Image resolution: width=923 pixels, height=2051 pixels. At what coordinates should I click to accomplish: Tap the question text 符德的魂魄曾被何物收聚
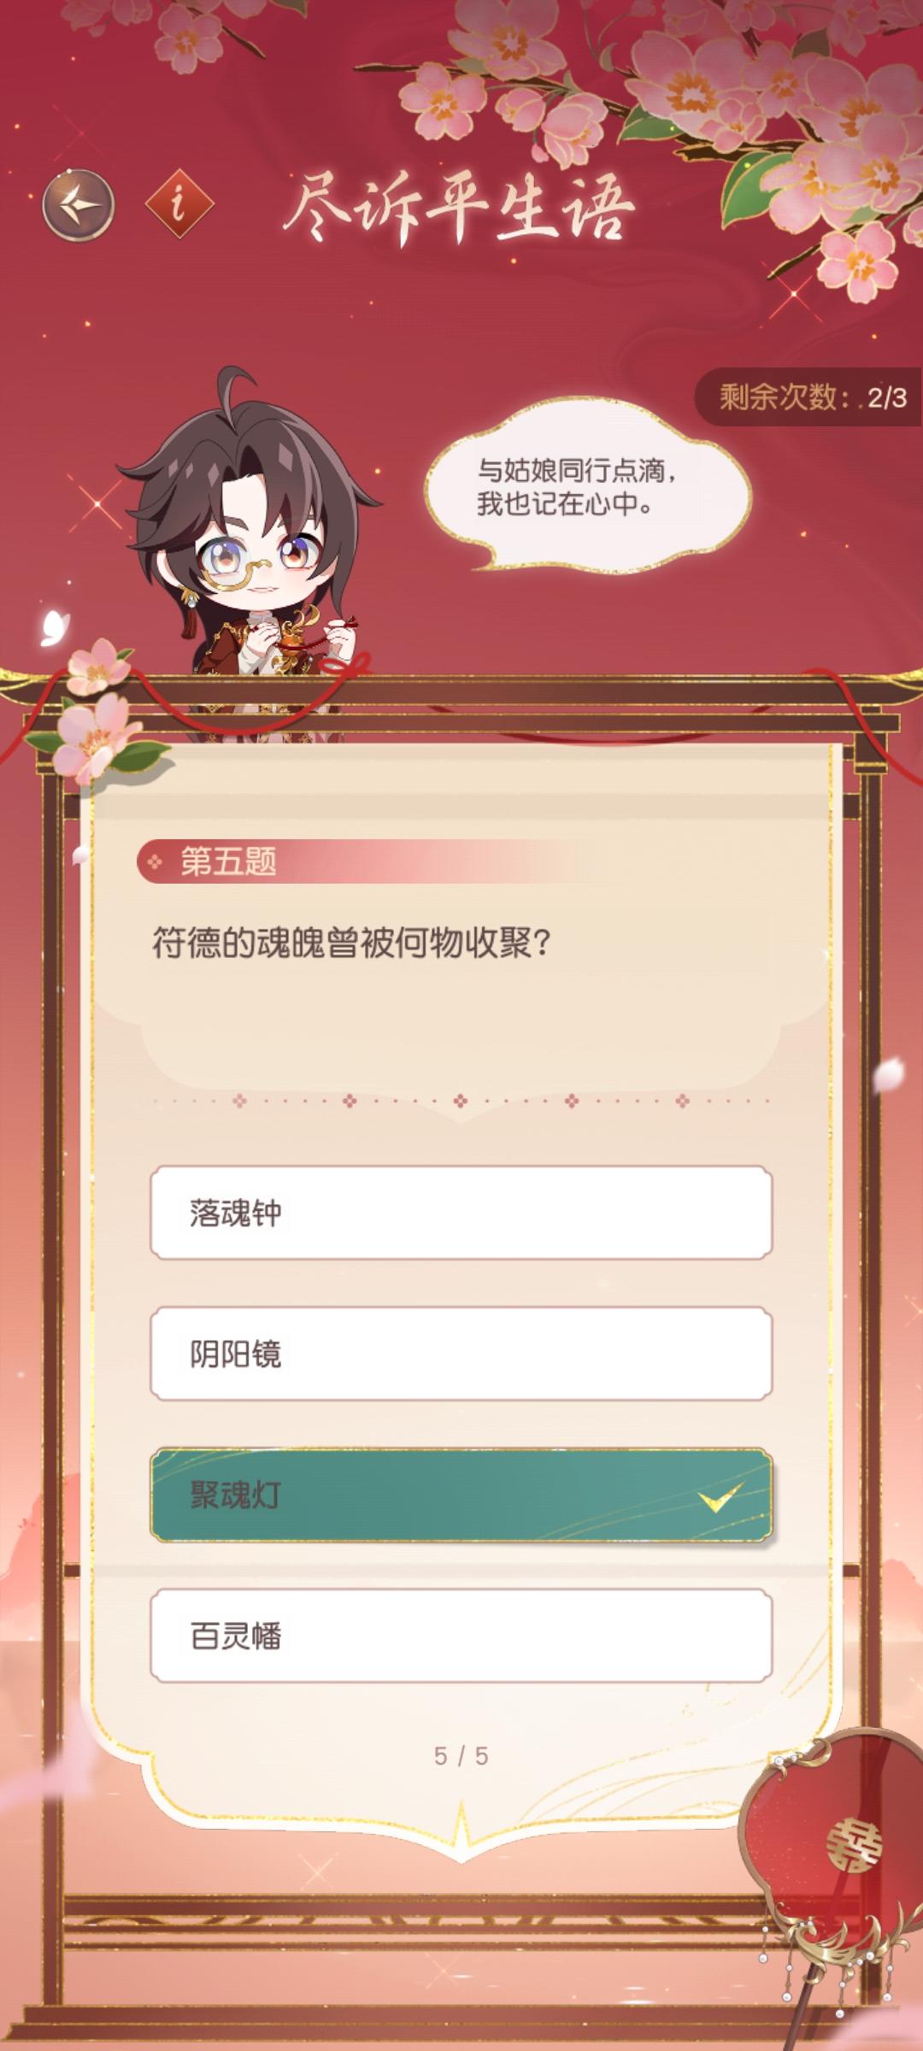click(351, 943)
